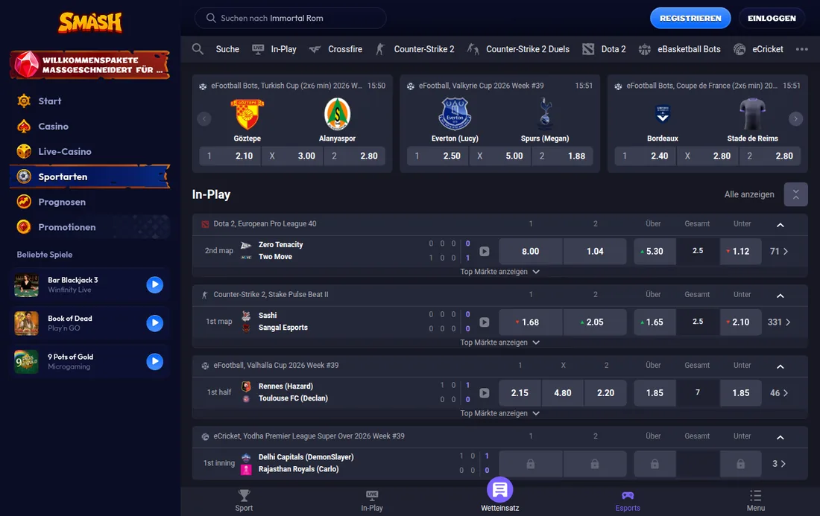
Task: Open 46 more markets Rennes match
Action: click(779, 392)
